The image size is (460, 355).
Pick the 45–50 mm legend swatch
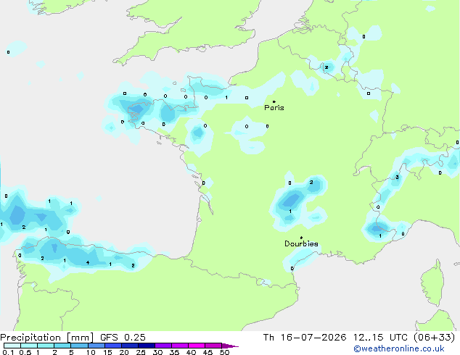[213, 346]
